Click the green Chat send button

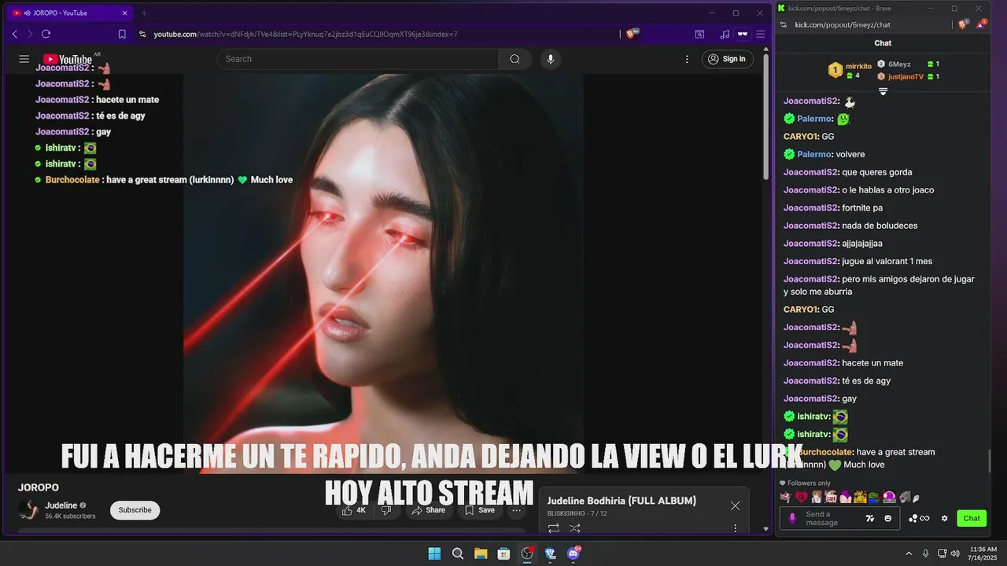(x=972, y=518)
